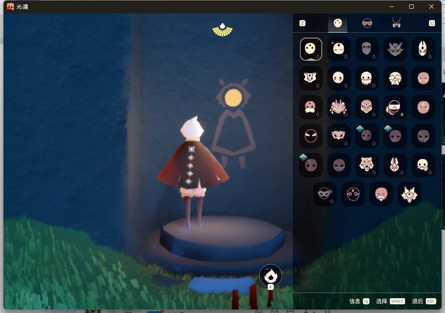Viewport: 445px width, 313px height.
Task: Select the pink mask with white moustache
Action: point(311,107)
